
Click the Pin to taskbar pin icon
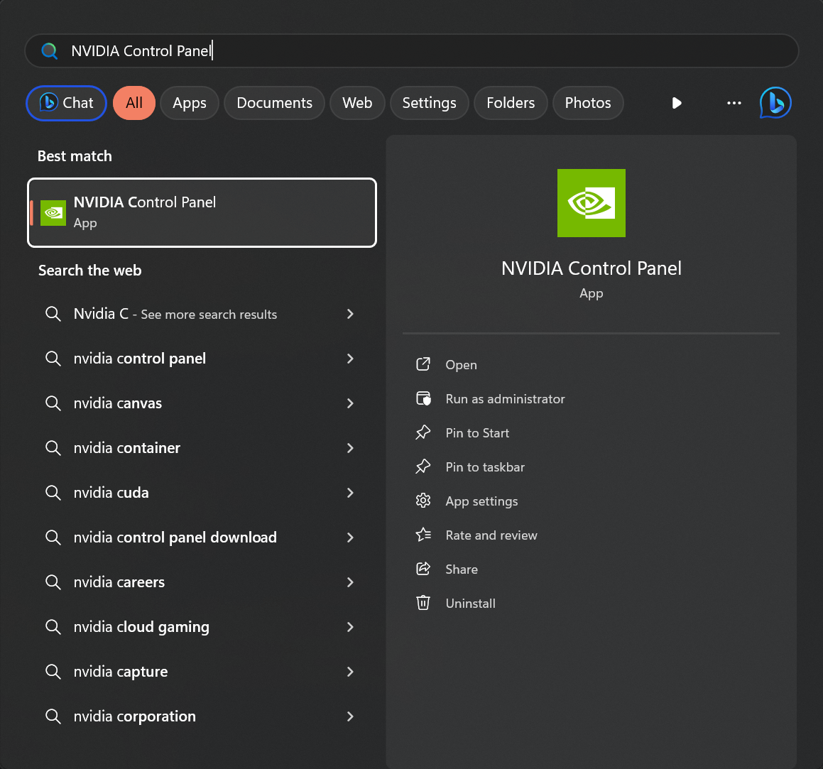tap(423, 467)
